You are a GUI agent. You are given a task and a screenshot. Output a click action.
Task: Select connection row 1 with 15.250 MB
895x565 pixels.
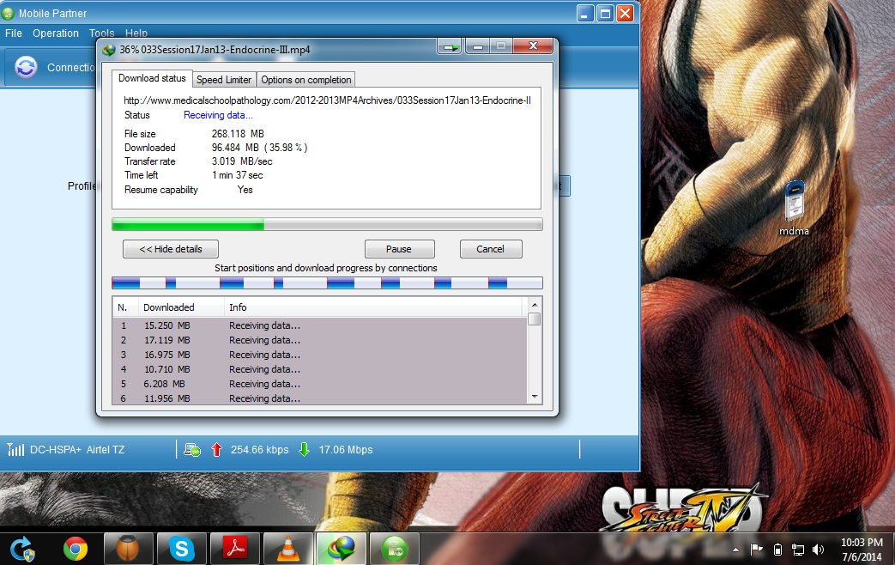point(319,325)
